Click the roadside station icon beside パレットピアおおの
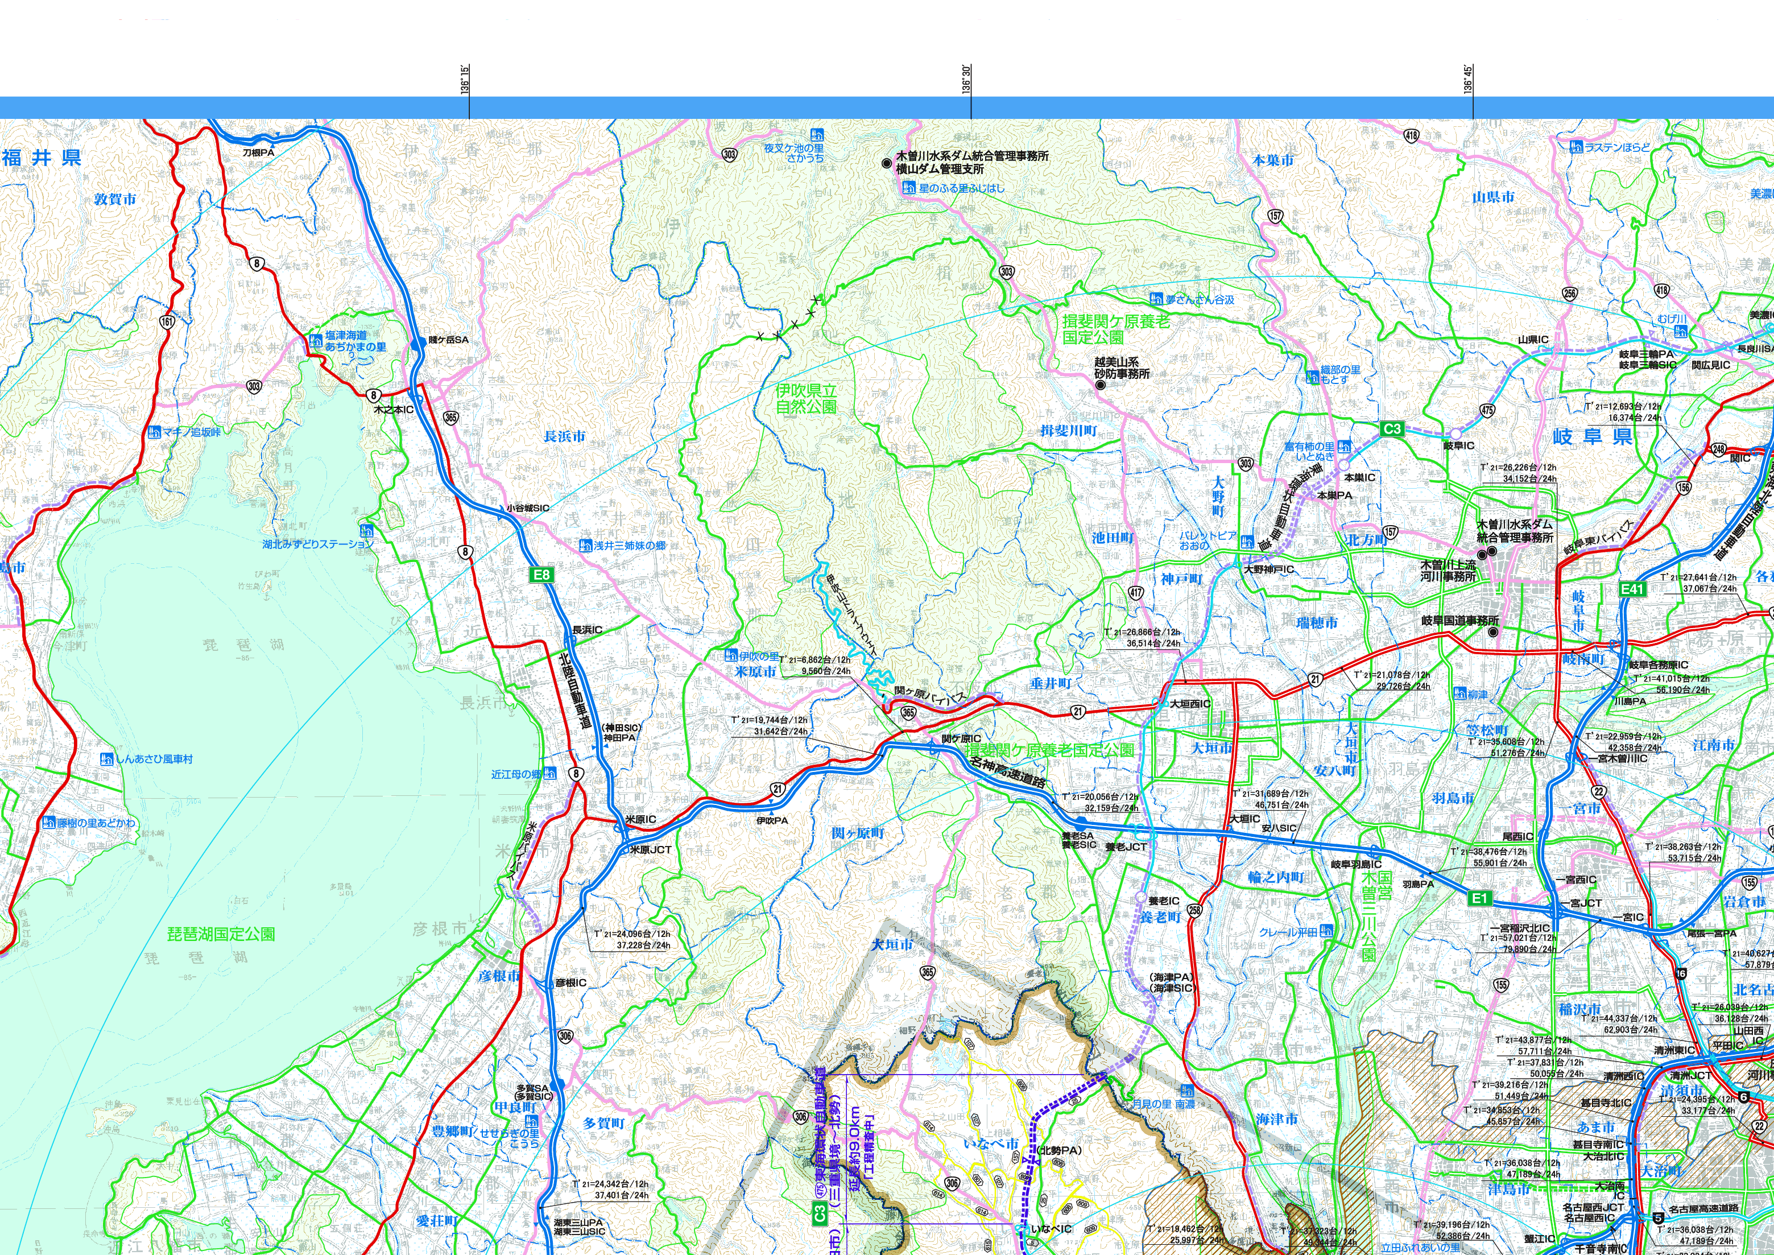 [1247, 542]
